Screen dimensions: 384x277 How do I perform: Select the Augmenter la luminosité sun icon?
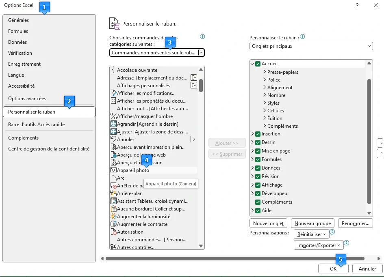tap(114, 217)
